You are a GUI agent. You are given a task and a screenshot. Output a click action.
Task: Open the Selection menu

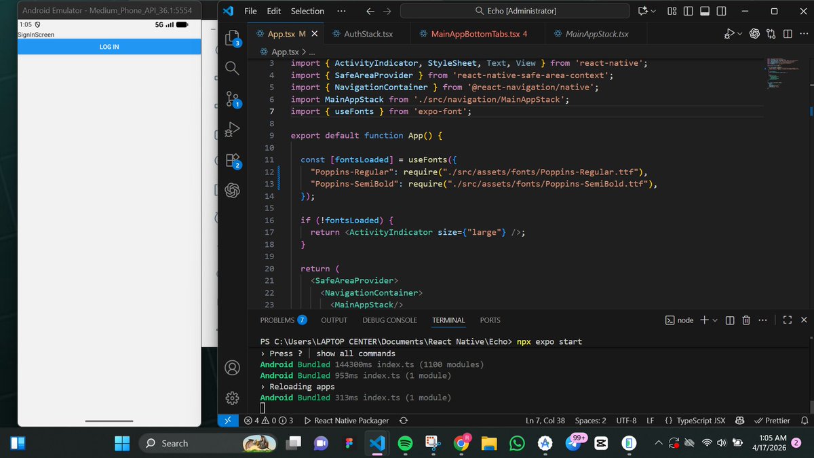pos(307,11)
